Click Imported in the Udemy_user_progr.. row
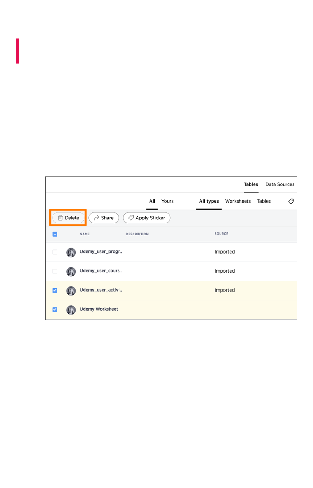Screen dimensions: 313x488 click(225, 252)
